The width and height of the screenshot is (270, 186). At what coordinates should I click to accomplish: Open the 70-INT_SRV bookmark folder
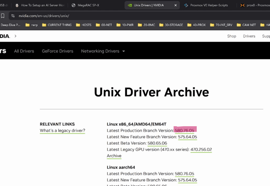(x=221, y=25)
